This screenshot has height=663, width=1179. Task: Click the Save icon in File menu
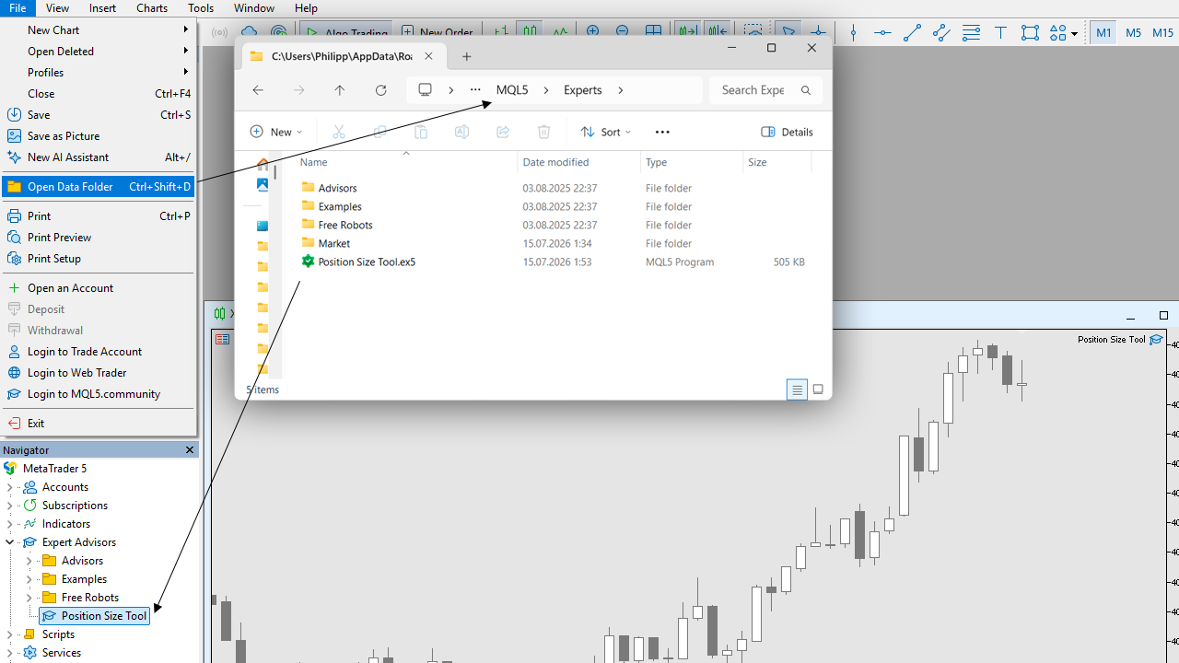[x=14, y=115]
